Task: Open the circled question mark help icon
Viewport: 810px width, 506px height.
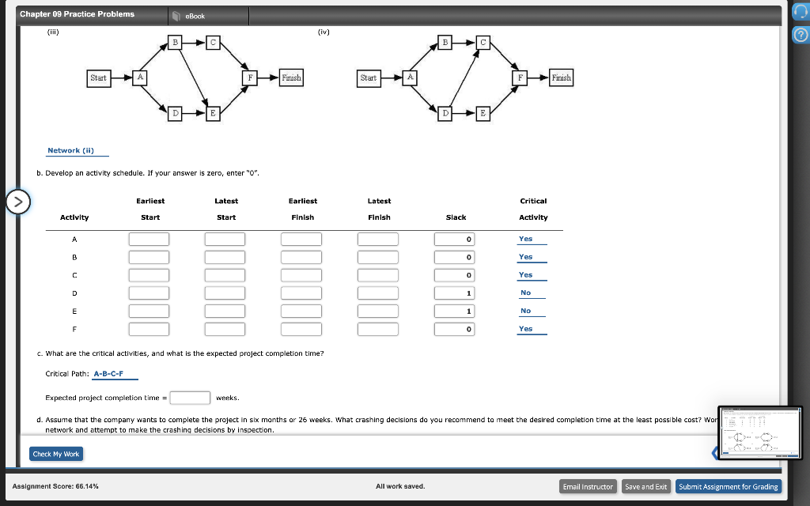Action: click(x=799, y=33)
